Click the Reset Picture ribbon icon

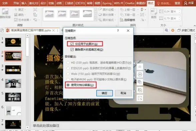click(x=35, y=20)
